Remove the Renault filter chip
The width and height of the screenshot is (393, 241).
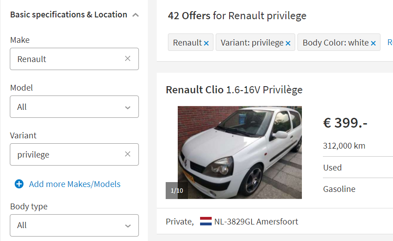pyautogui.click(x=206, y=43)
